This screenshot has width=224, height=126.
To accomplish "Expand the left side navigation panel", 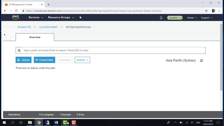I will [5, 35].
